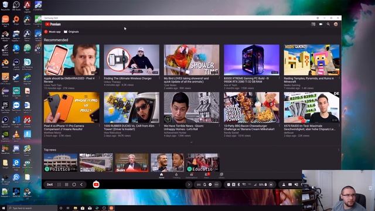This screenshot has height=211, width=375.
Task: Click the DeX button on the DeX taskbar
Action: click(50, 185)
